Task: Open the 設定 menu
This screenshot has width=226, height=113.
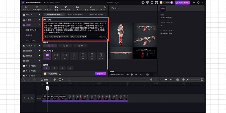Action: (52, 3)
